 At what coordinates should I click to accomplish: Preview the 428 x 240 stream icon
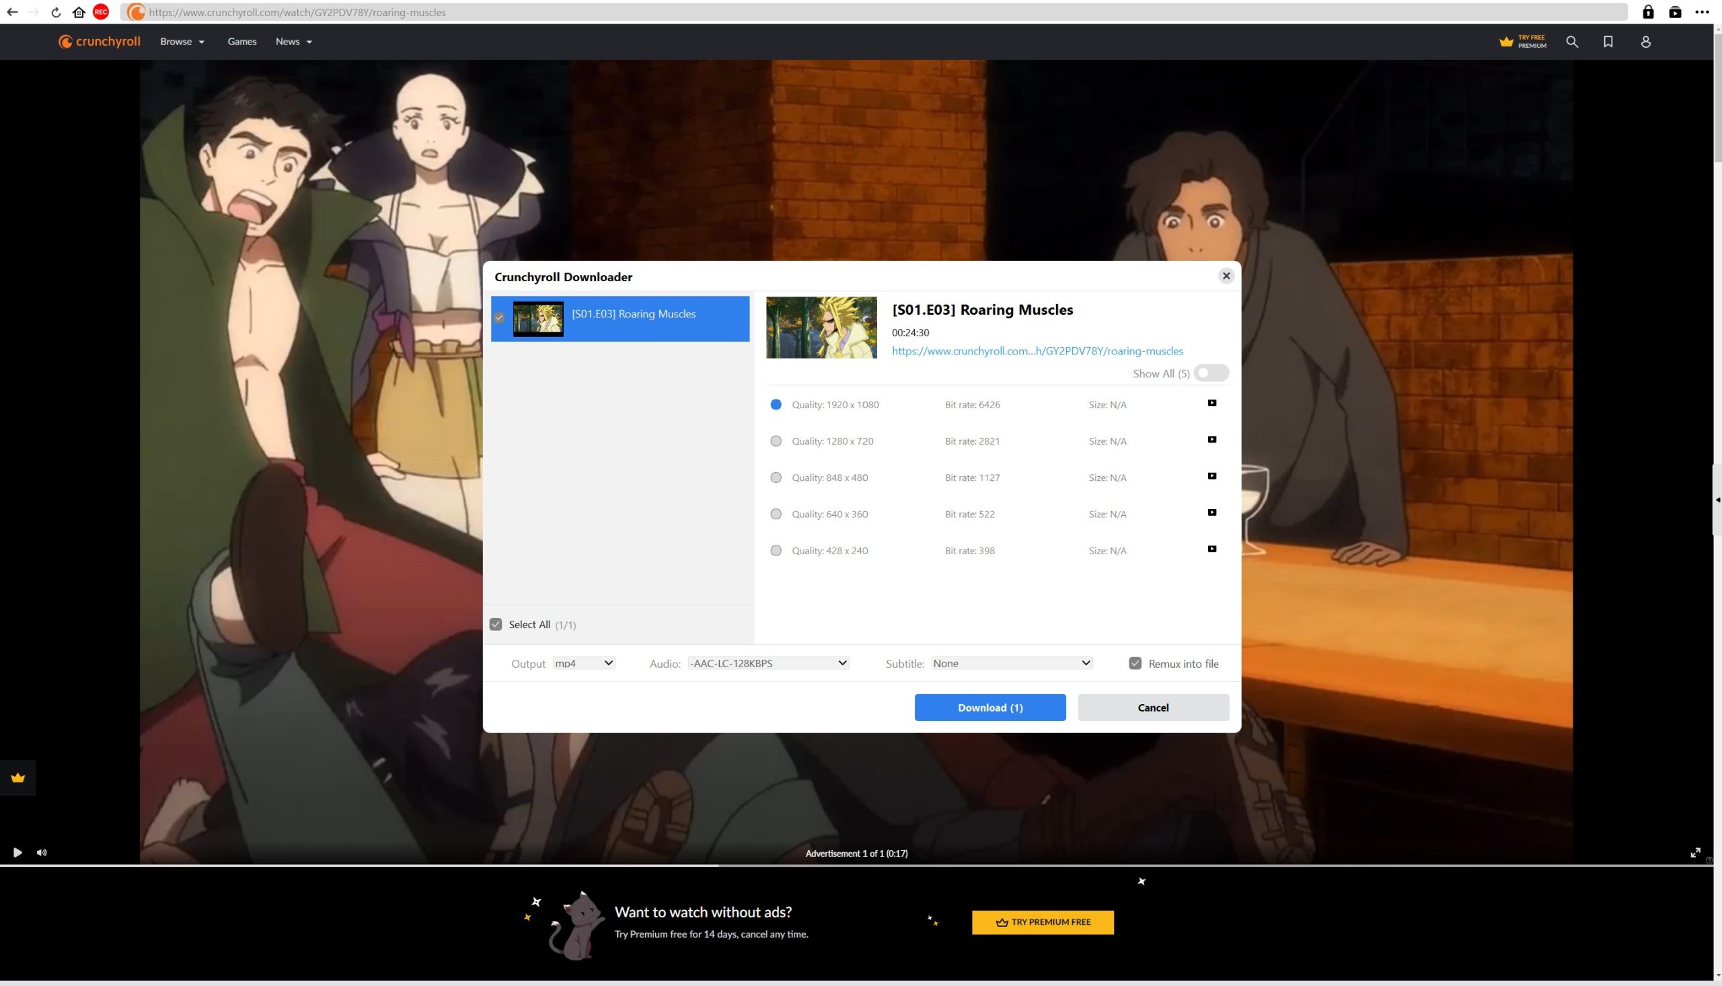click(1211, 549)
